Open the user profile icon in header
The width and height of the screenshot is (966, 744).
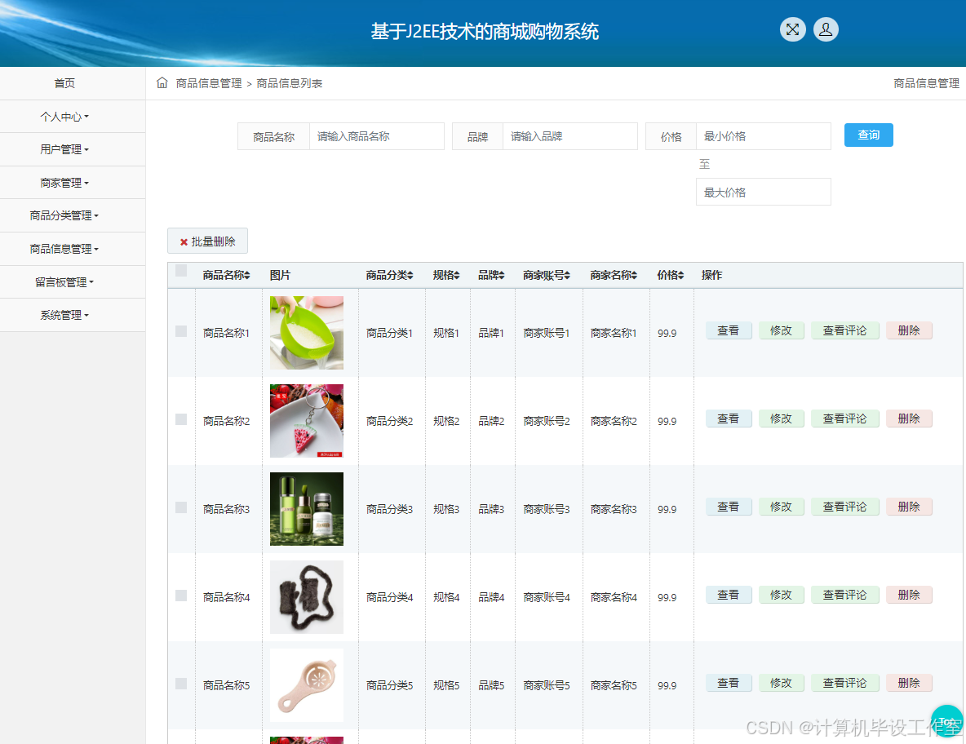pyautogui.click(x=826, y=29)
